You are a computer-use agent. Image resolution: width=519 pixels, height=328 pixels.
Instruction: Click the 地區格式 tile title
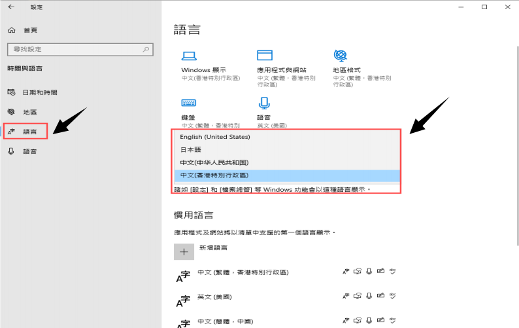click(x=346, y=70)
